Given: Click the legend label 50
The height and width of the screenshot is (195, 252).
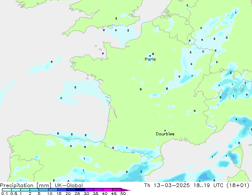Looking at the screenshot, I should (123, 193).
